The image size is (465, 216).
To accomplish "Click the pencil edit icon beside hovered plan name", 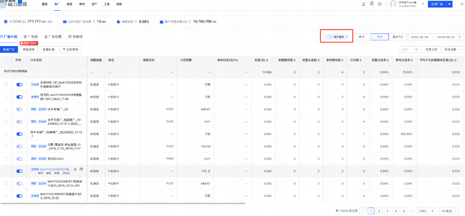I will click(75, 169).
